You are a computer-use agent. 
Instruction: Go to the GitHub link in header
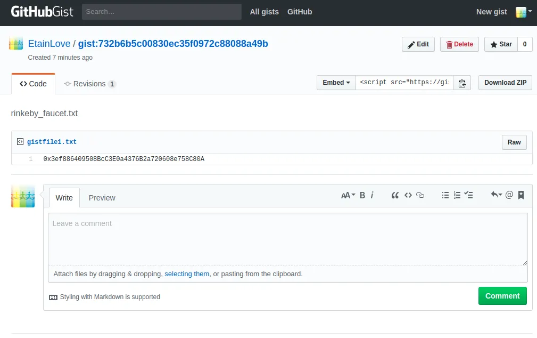click(300, 12)
